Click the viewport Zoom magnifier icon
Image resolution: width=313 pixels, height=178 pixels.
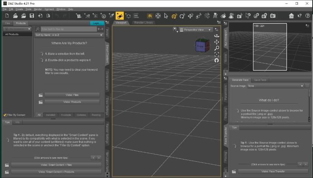coord(216,48)
